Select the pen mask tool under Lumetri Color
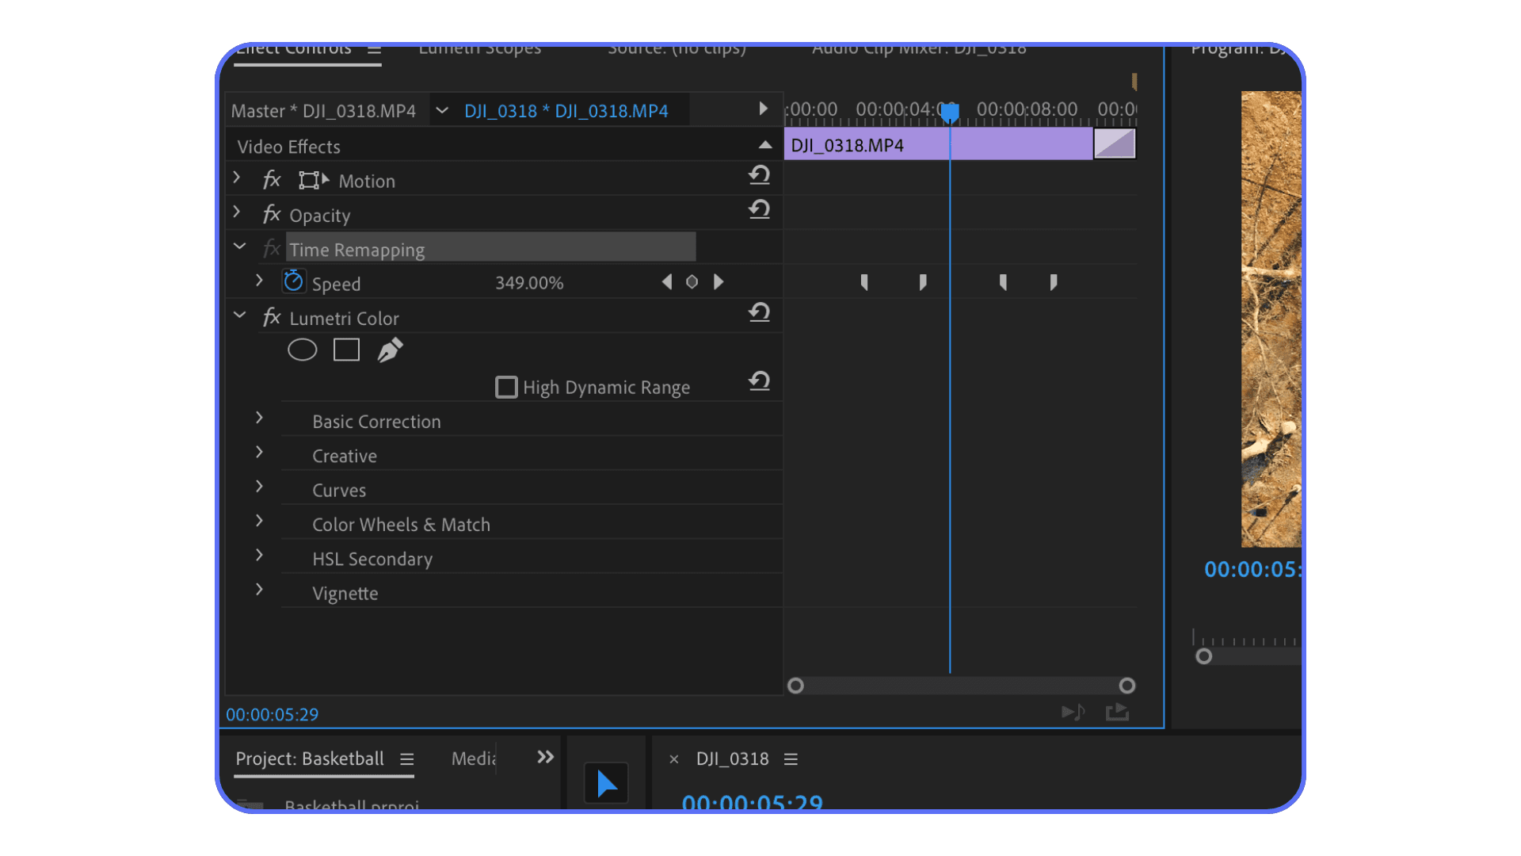 point(390,350)
